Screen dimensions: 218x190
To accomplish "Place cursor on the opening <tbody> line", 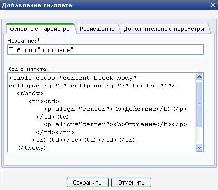I will [30, 93].
